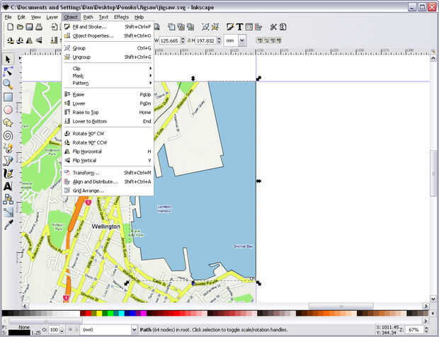Pick the Rectangle tool
The width and height of the screenshot is (439, 337).
8,97
